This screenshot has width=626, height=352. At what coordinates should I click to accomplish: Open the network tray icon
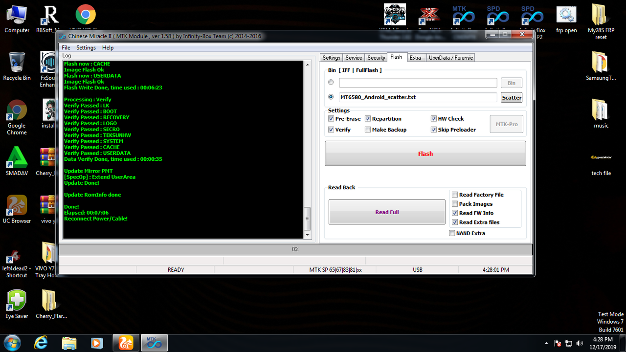click(569, 343)
